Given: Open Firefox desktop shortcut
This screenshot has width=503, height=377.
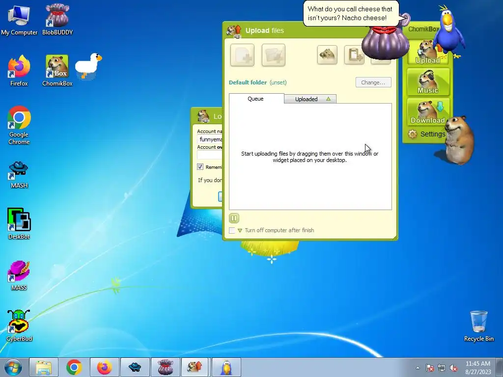Looking at the screenshot, I should point(19,71).
